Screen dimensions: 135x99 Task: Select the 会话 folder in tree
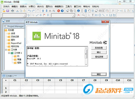(x=11, y=33)
